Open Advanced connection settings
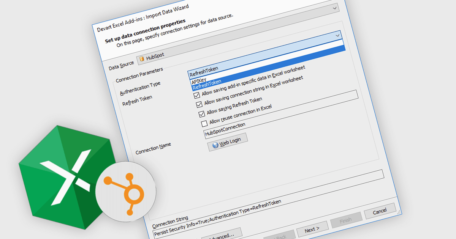This screenshot has width=456, height=239. tap(221, 236)
